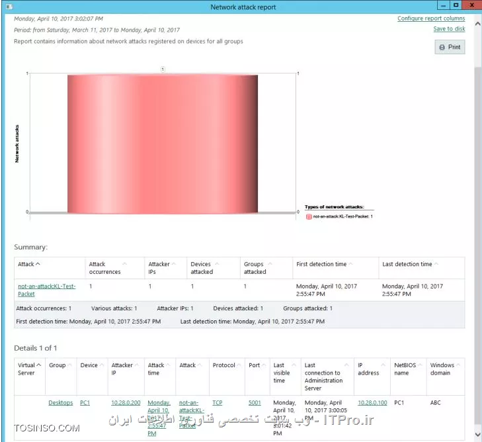This screenshot has height=442, width=482.
Task: Click port 5001 link
Action: point(255,402)
